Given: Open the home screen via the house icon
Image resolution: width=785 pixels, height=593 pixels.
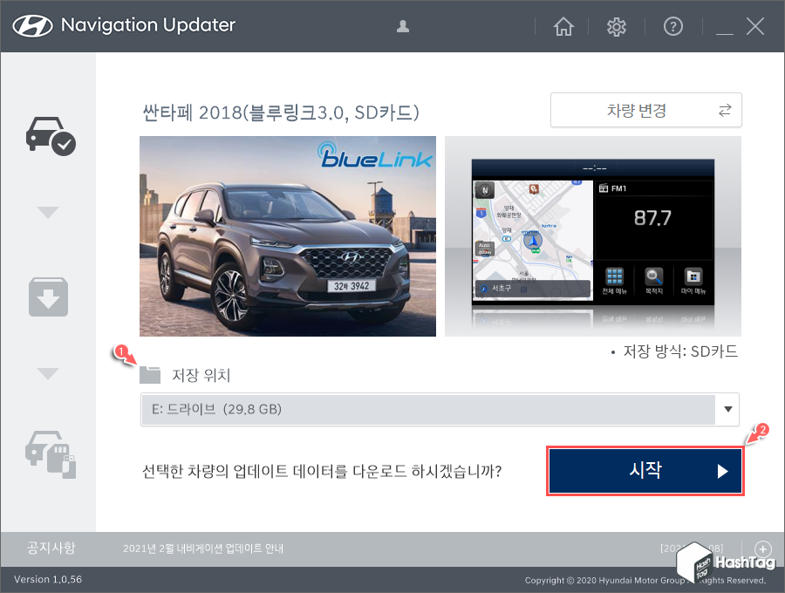Looking at the screenshot, I should [x=563, y=26].
